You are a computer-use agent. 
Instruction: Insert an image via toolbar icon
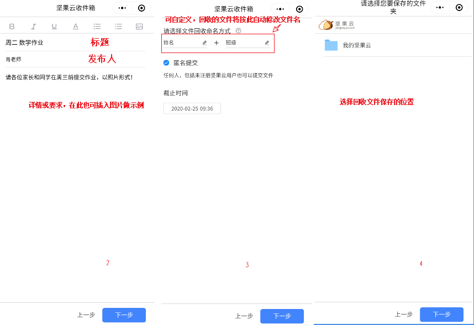point(139,27)
